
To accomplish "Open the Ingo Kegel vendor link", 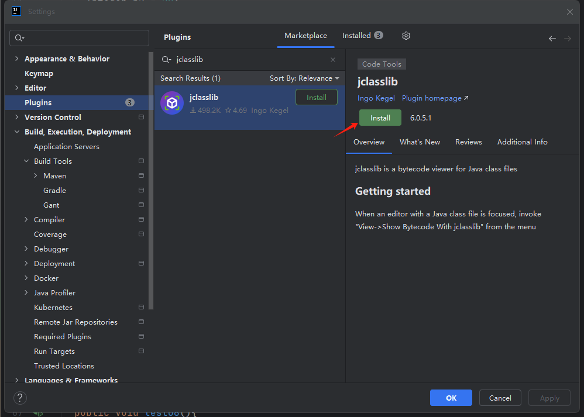I will (x=376, y=98).
